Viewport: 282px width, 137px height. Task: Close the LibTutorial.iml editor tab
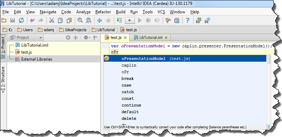point(166,38)
